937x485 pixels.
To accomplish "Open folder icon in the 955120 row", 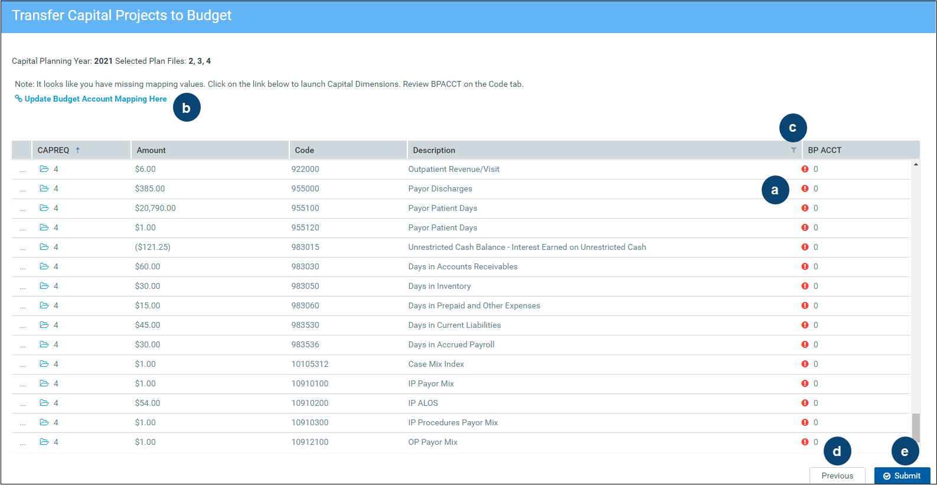I will pos(44,227).
